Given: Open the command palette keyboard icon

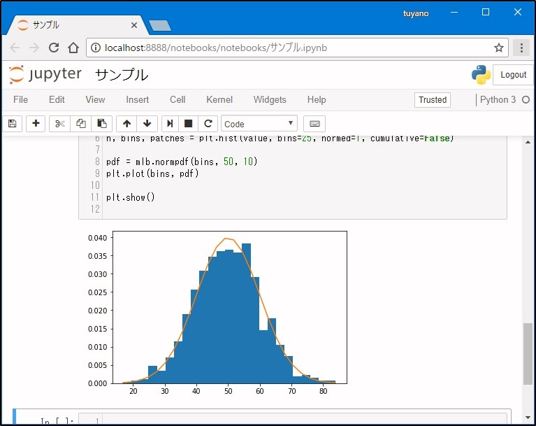Looking at the screenshot, I should coord(314,124).
